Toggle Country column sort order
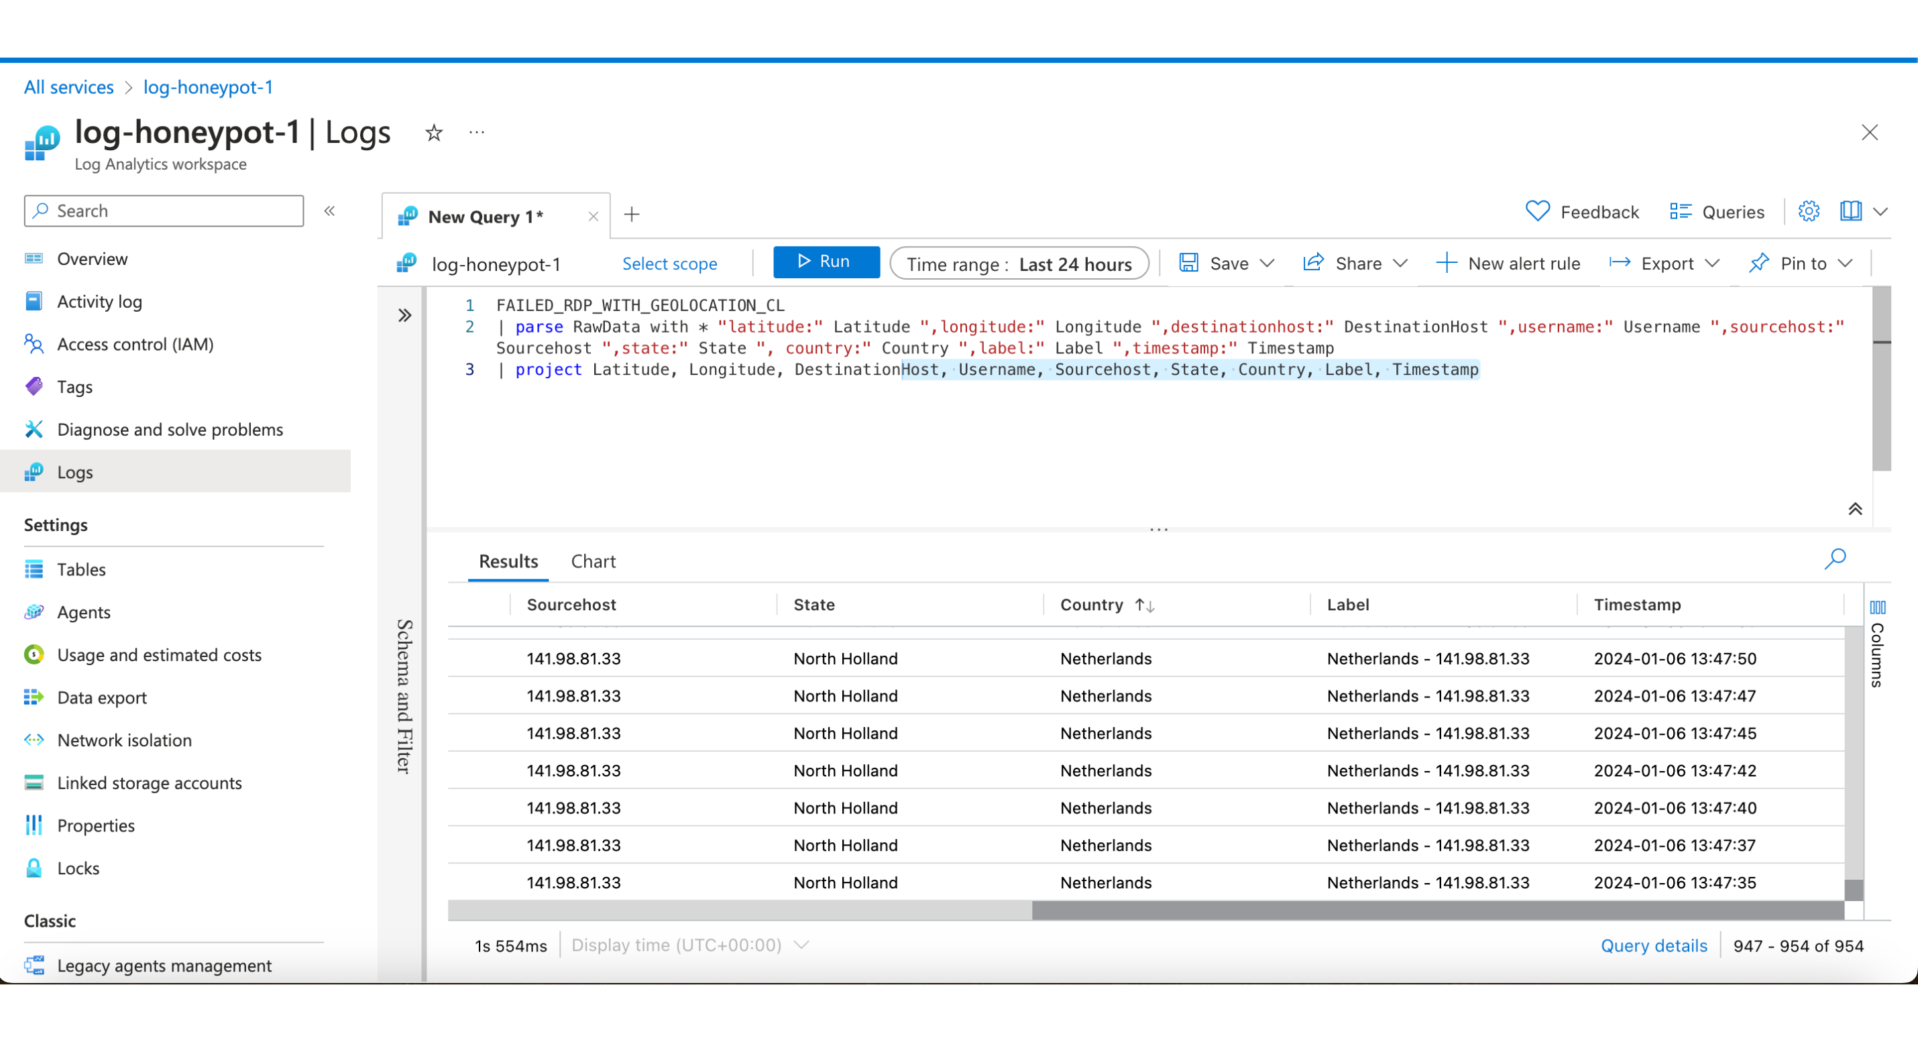Screen dimensions: 1918x1042 [1144, 605]
